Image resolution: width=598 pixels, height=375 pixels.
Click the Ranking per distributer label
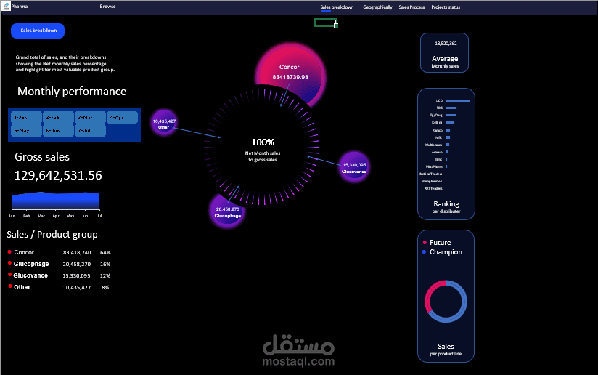446,207
